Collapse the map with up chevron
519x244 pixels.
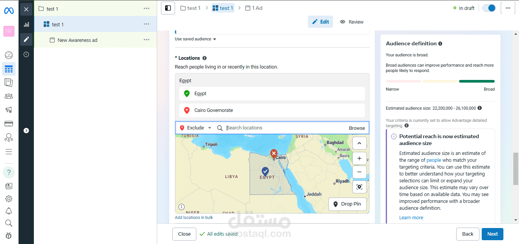click(360, 144)
